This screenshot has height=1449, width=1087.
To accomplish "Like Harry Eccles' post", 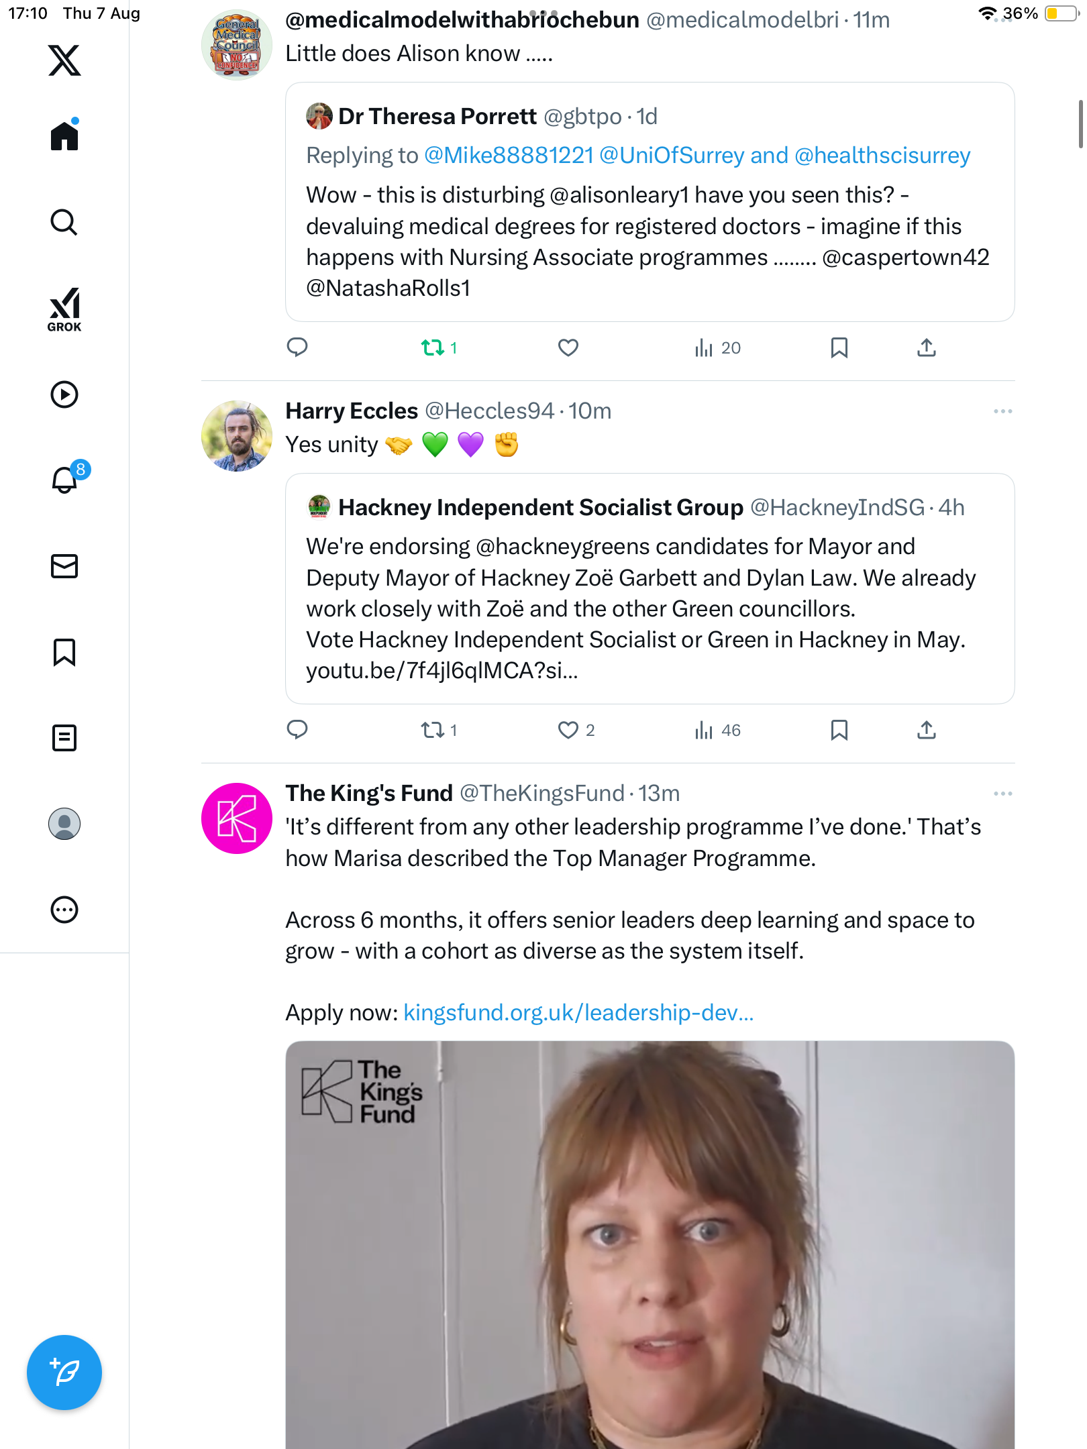I will pos(568,730).
